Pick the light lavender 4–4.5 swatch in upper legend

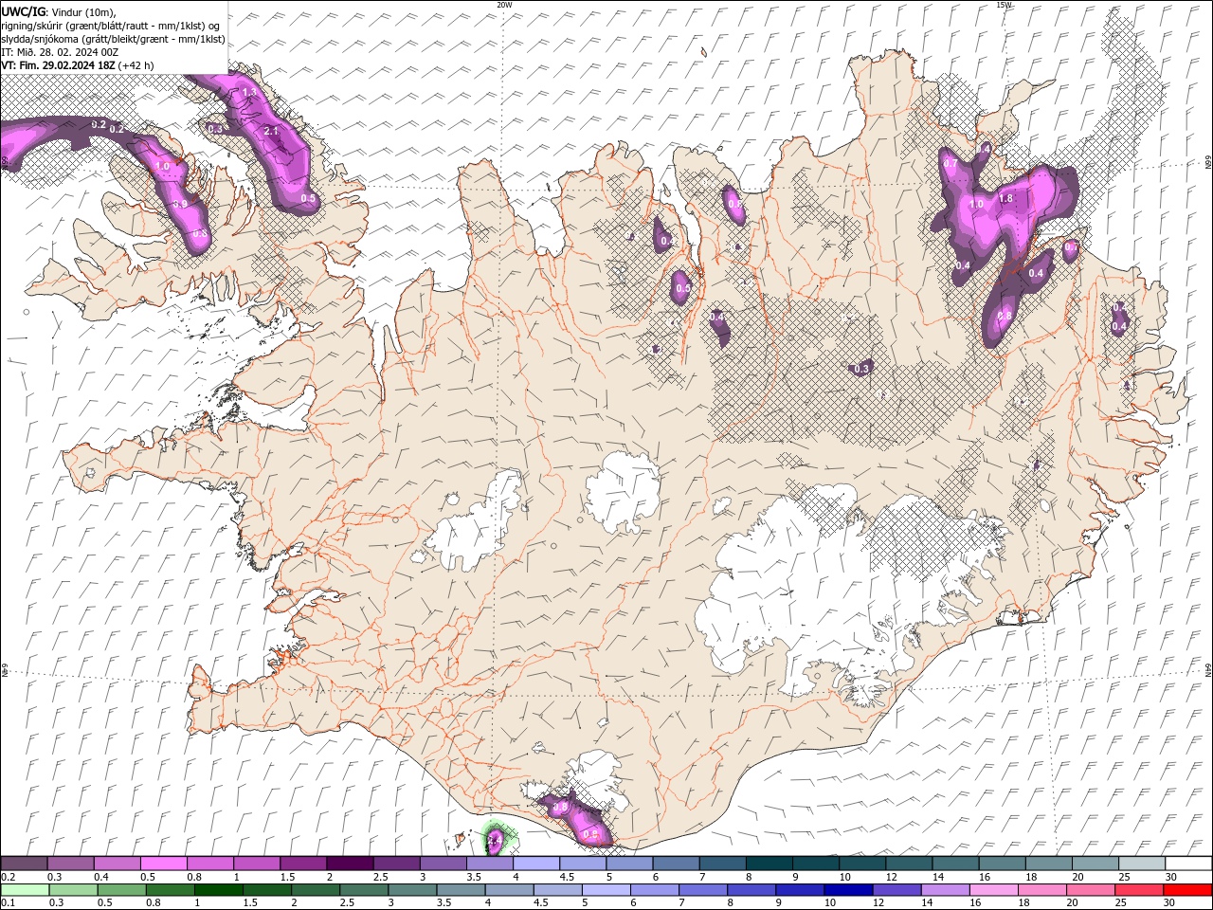(x=534, y=864)
